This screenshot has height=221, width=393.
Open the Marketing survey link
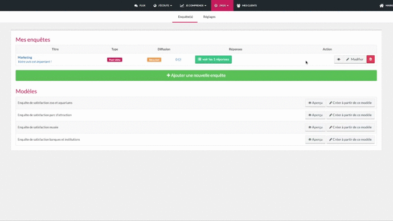pos(25,58)
